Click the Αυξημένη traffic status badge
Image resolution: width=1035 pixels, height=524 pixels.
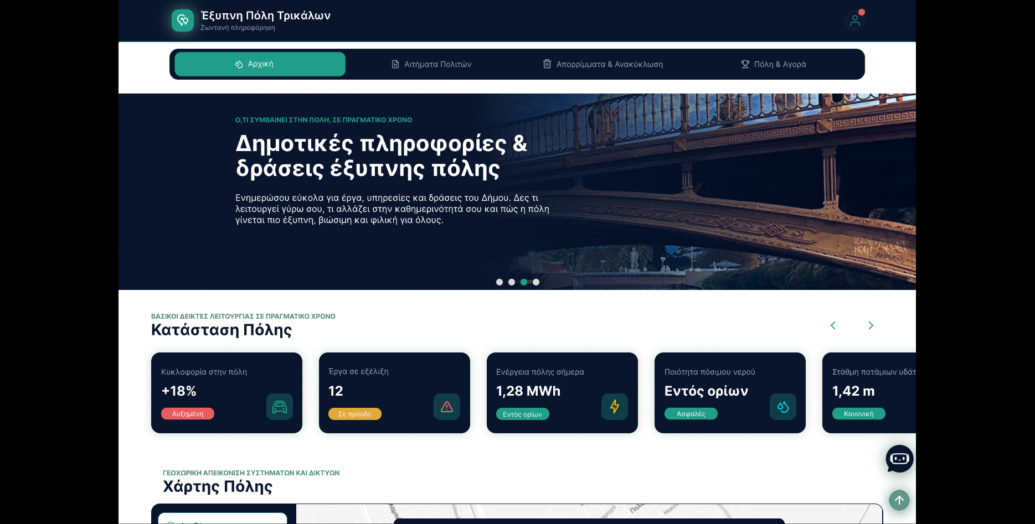188,414
